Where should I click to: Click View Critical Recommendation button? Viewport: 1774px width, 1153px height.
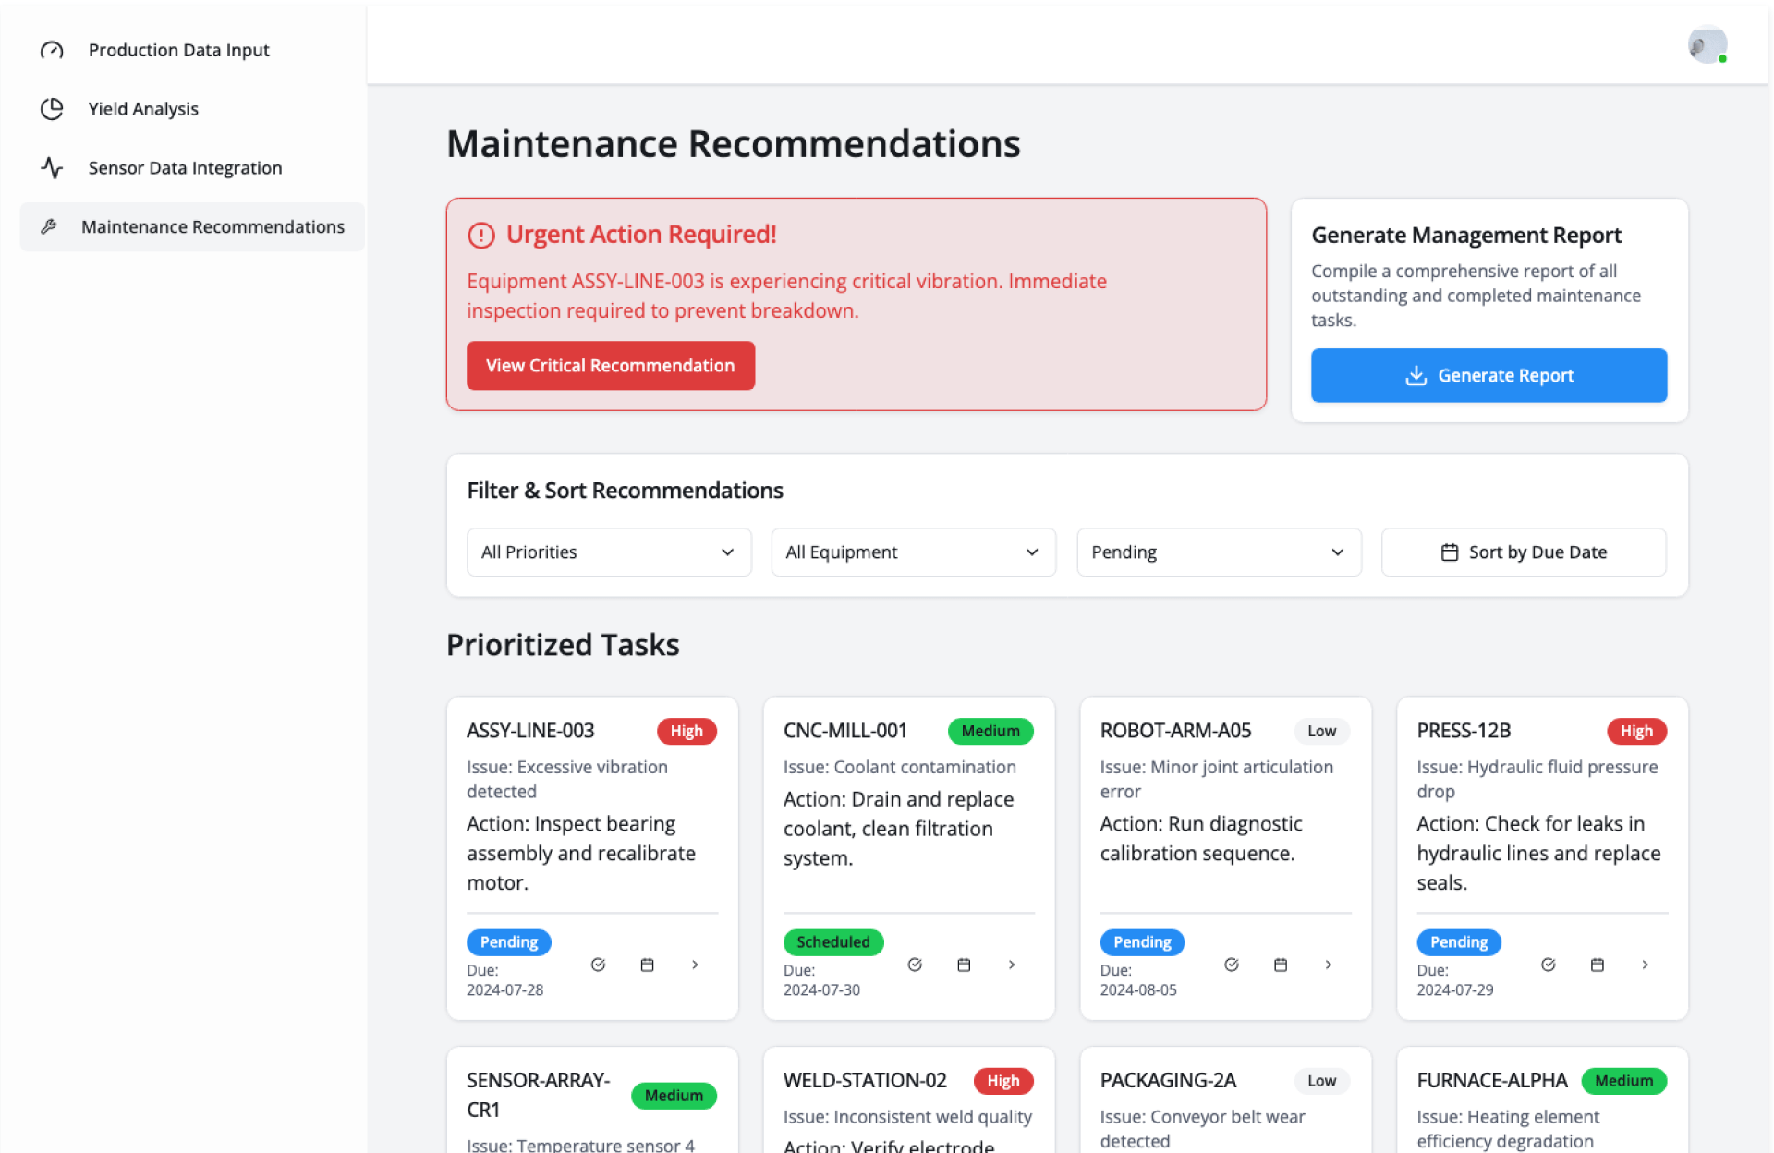click(x=610, y=366)
